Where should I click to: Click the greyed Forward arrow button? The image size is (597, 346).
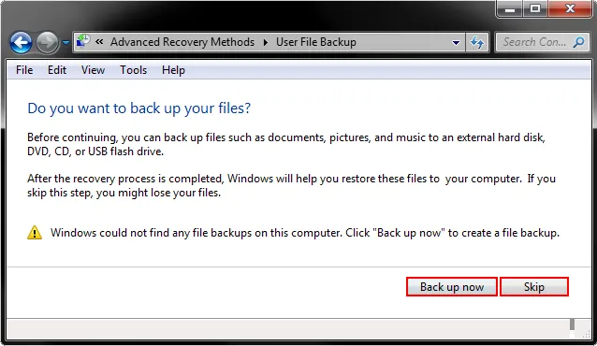pos(47,42)
